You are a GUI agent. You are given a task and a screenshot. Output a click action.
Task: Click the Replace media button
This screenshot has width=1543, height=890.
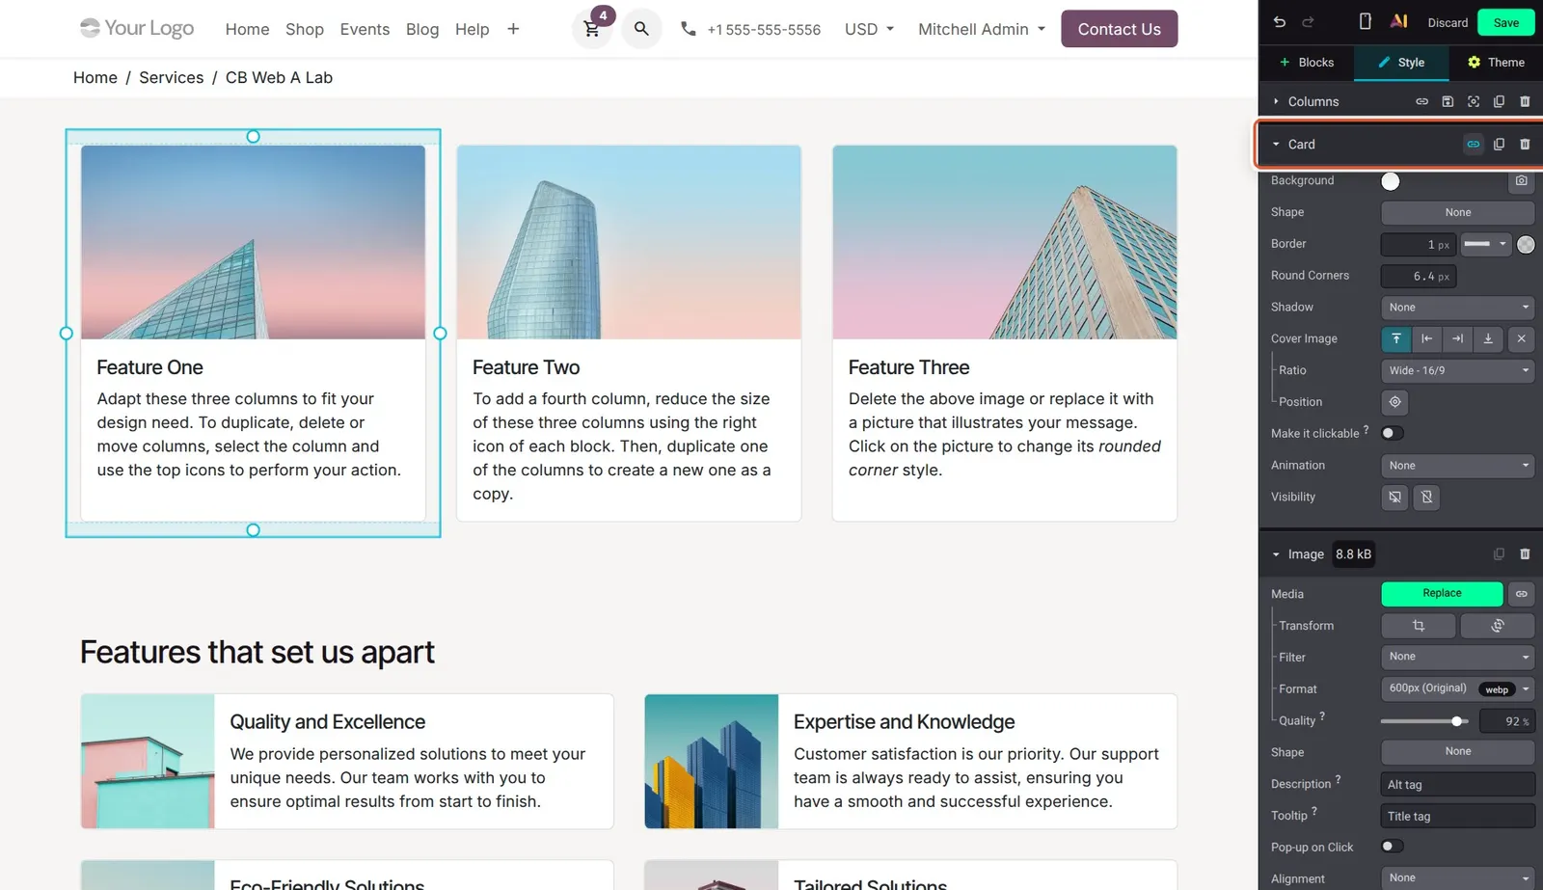[1442, 594]
